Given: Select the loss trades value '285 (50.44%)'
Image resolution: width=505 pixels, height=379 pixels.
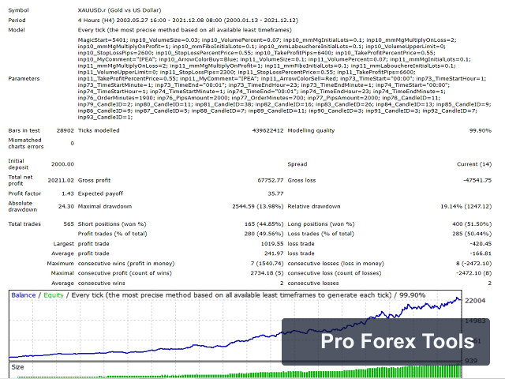Looking at the screenshot, I should pyautogui.click(x=472, y=234).
